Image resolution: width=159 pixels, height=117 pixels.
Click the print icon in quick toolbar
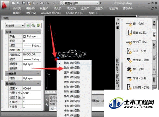click(42, 3)
